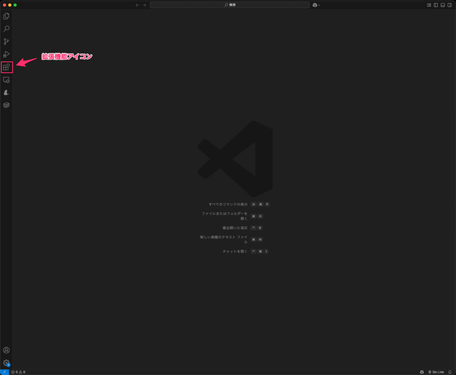The height and width of the screenshot is (375, 456).
Task: Go forward with the right arrow
Action: [144, 5]
